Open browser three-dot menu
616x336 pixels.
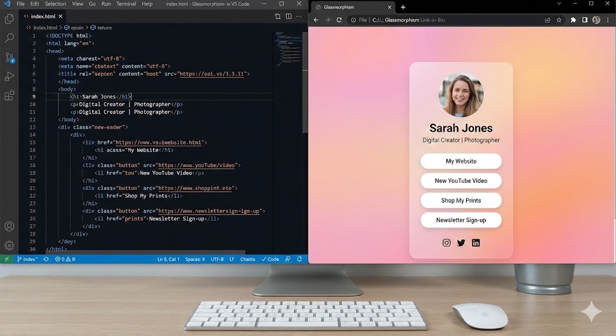tap(609, 20)
